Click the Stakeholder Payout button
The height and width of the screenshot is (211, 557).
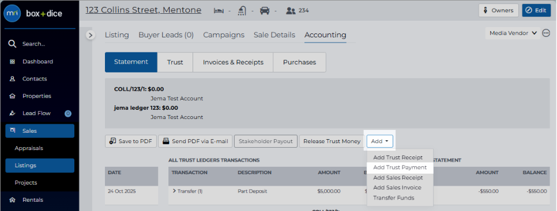point(266,141)
